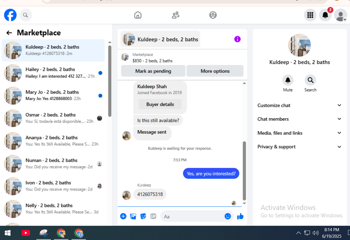Click the 'Yes, are you interested?' message

pos(211,173)
